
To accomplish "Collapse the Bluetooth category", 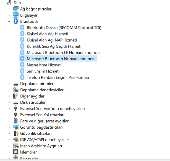I will click(x=9, y=22).
